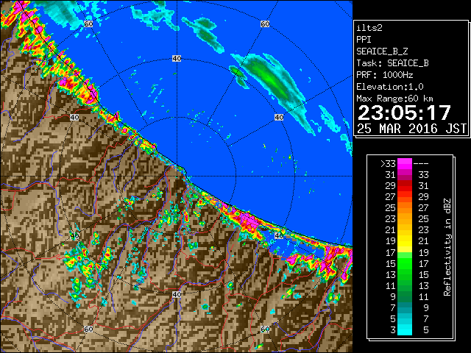This screenshot has width=471, height=353.
Task: Click the 40 km label due south of center
Action: click(177, 294)
